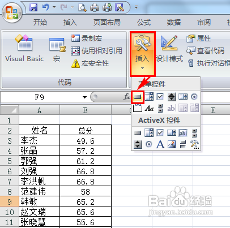Open the Undo history dropdown arrow
The width and height of the screenshot is (230, 228).
54,7
